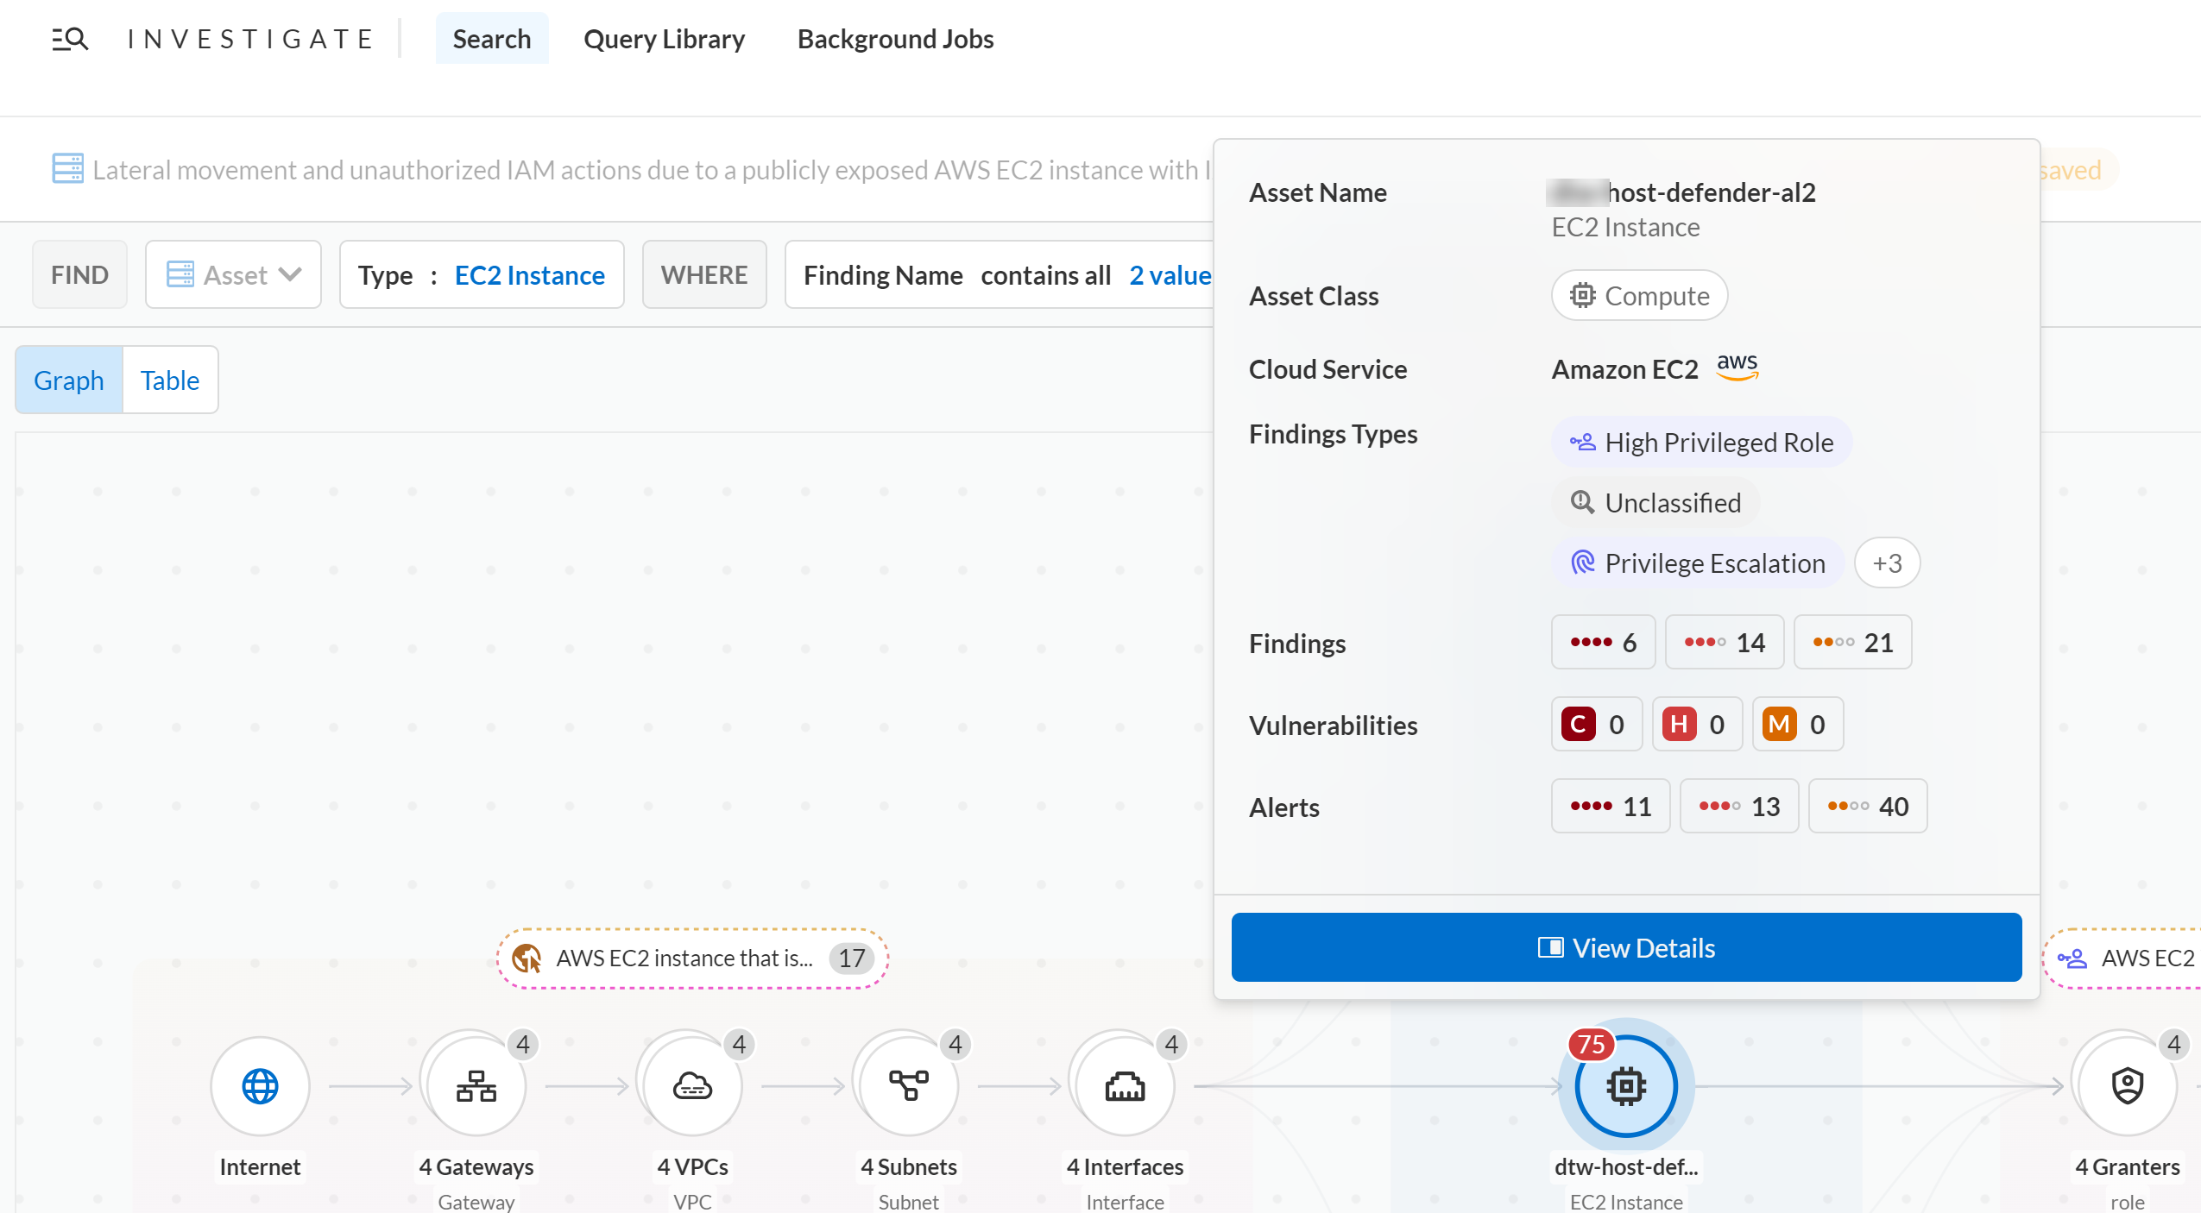Expand the +3 more findings types
The image size is (2201, 1213).
(x=1887, y=563)
